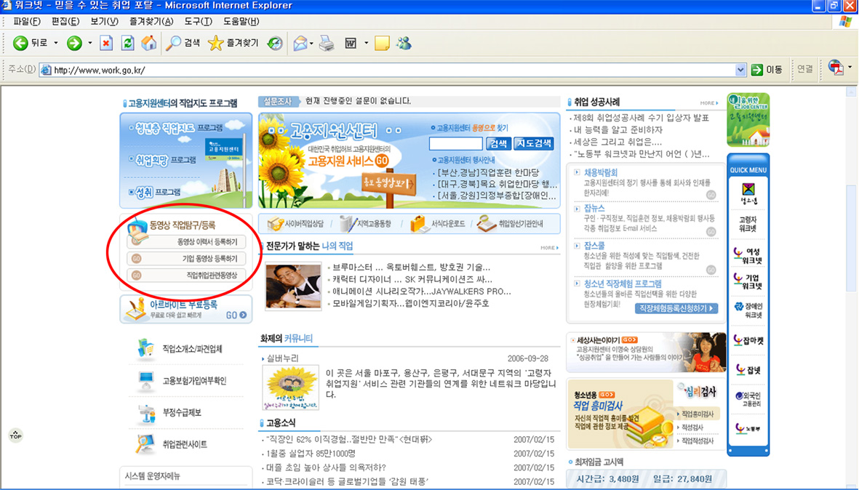This screenshot has width=859, height=490.
Task: Refresh the page with the Refresh icon
Action: point(127,44)
